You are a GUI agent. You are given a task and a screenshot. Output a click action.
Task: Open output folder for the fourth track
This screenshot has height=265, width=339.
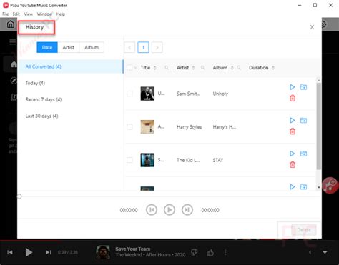click(303, 187)
